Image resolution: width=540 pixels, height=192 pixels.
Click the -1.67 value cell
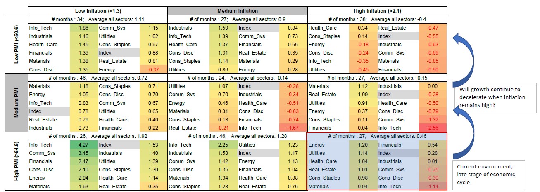[293, 128]
